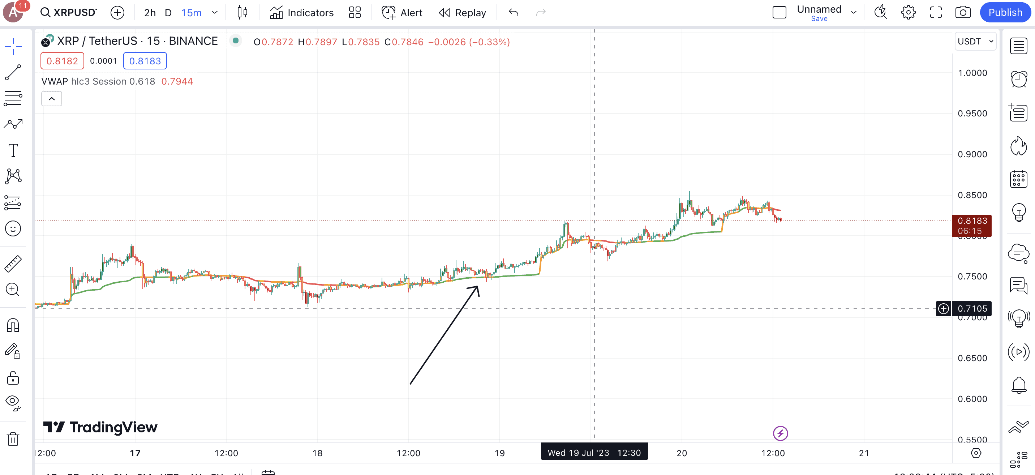Toggle magnet mode on
The height and width of the screenshot is (475, 1035).
[13, 325]
